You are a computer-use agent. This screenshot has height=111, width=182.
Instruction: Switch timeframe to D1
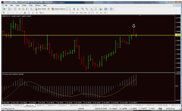[97, 13]
